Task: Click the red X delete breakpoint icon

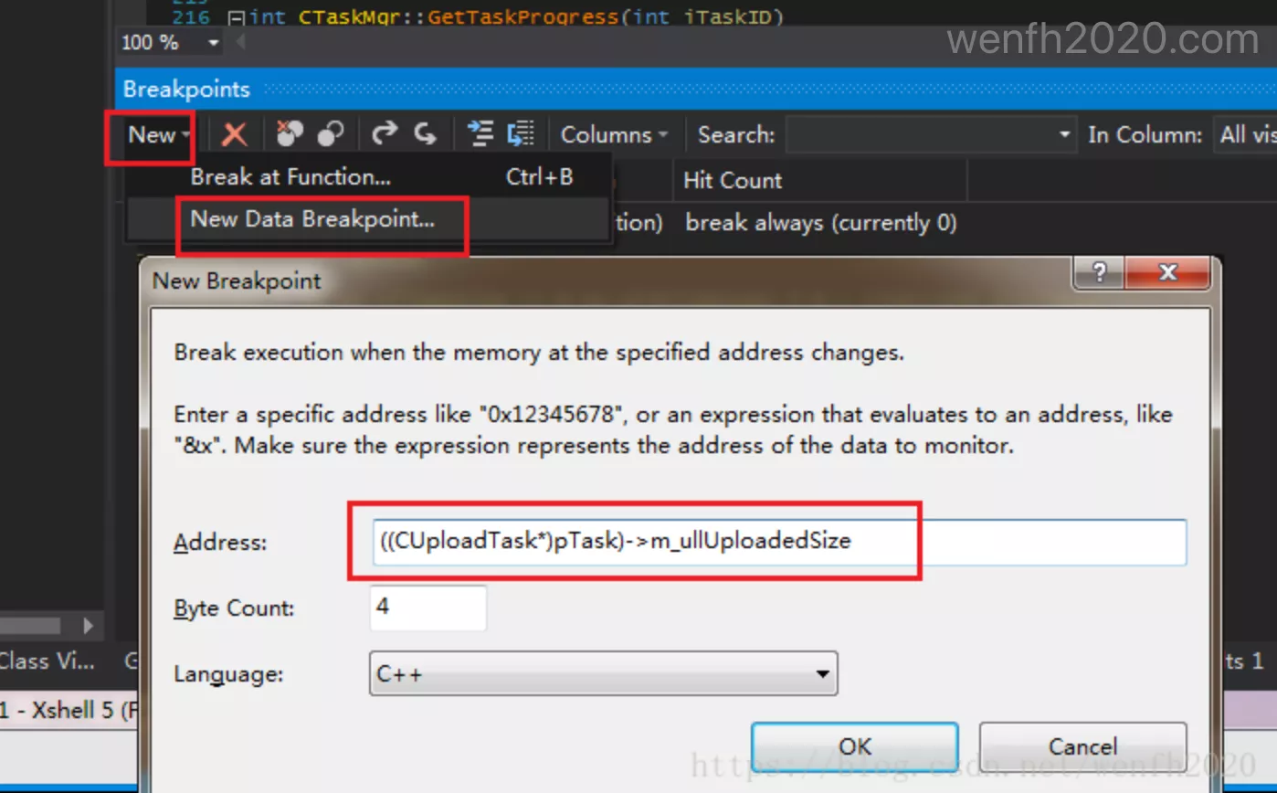Action: (x=235, y=135)
